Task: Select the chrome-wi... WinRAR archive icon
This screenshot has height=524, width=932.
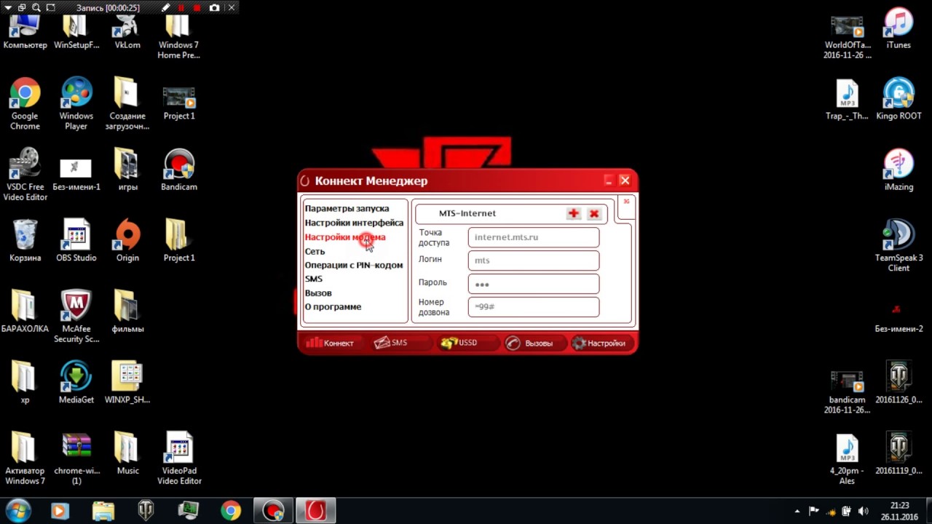Action: (76, 458)
